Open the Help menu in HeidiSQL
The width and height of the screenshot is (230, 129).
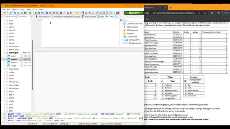[41, 9]
